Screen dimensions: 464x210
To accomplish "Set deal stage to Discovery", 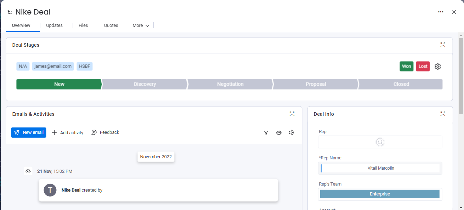I will click(145, 84).
